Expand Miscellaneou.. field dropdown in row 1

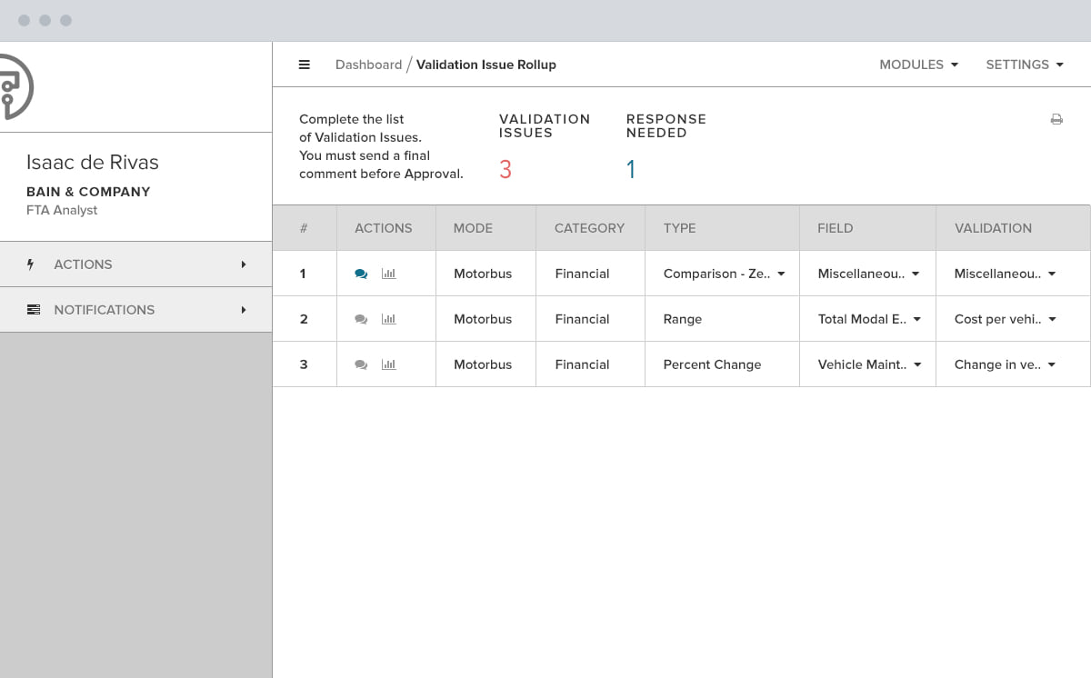click(x=916, y=274)
